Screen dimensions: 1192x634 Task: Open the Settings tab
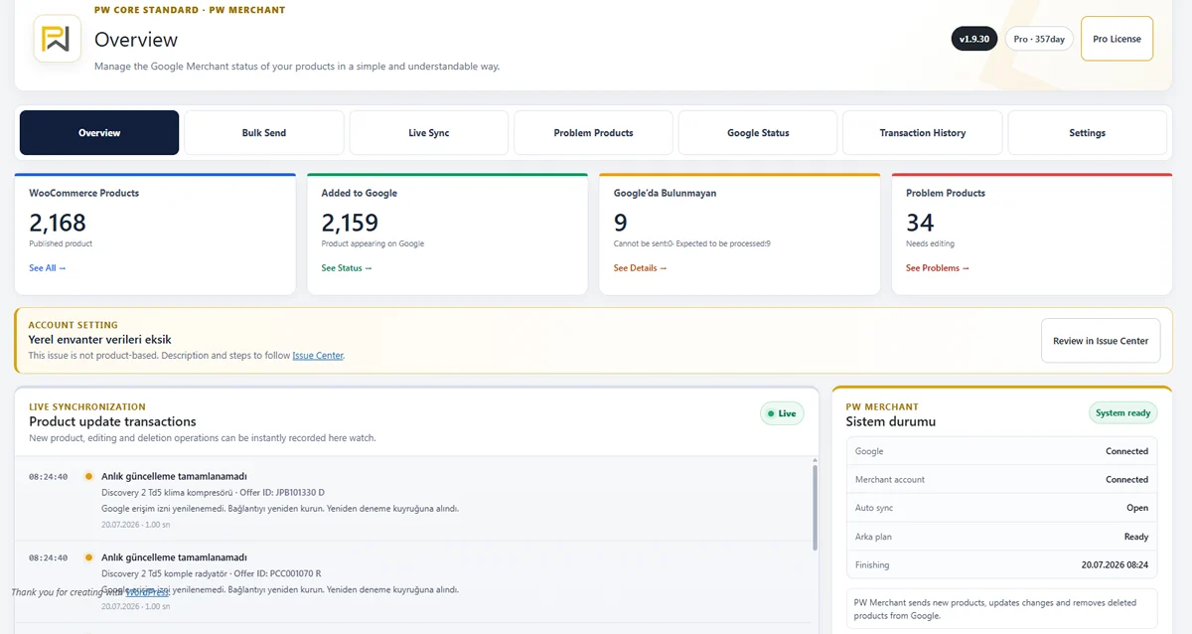(1088, 133)
